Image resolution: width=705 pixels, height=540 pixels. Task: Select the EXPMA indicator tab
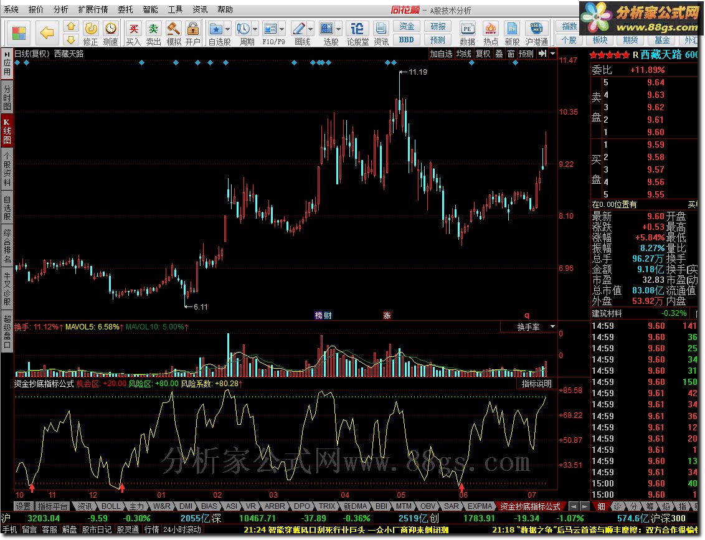[x=480, y=506]
